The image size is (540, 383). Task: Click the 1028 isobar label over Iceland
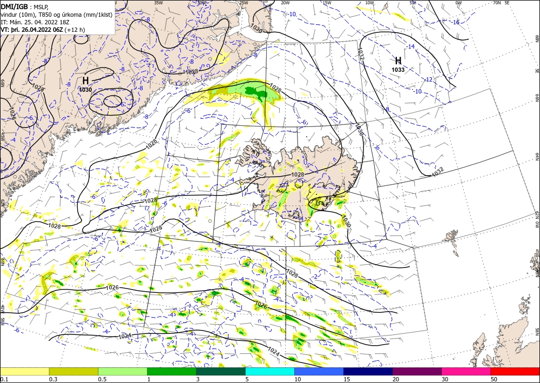(x=298, y=174)
